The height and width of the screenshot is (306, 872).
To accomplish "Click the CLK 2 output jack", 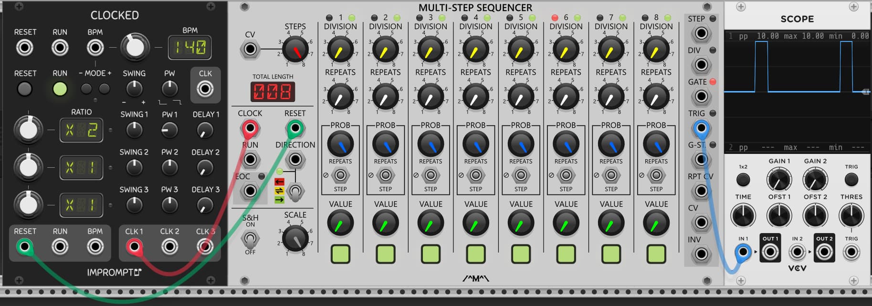I will click(169, 246).
